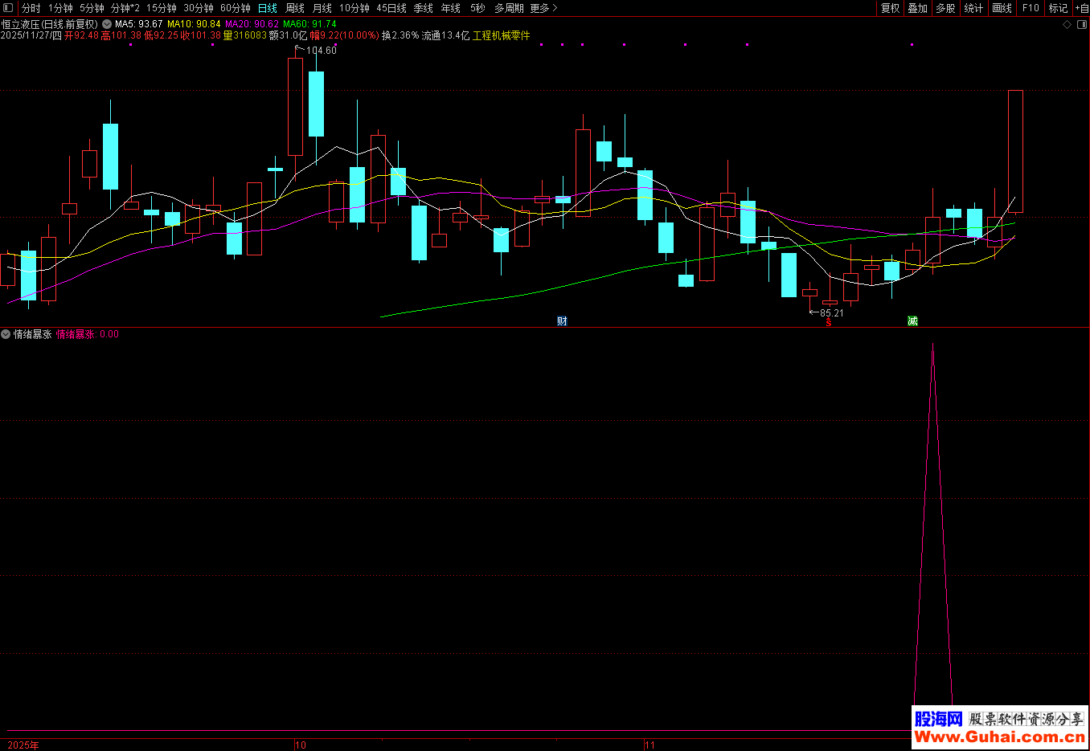The width and height of the screenshot is (1090, 751).
Task: Toggle 复权 price adjustment
Action: point(890,8)
